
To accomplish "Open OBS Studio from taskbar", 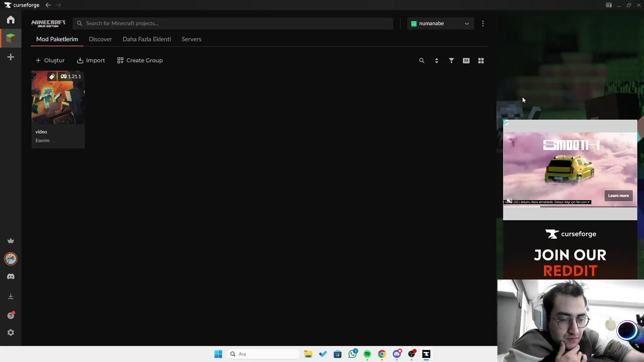I will click(412, 354).
